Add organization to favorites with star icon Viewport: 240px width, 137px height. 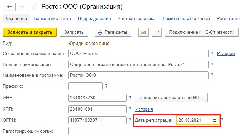pos(35,7)
